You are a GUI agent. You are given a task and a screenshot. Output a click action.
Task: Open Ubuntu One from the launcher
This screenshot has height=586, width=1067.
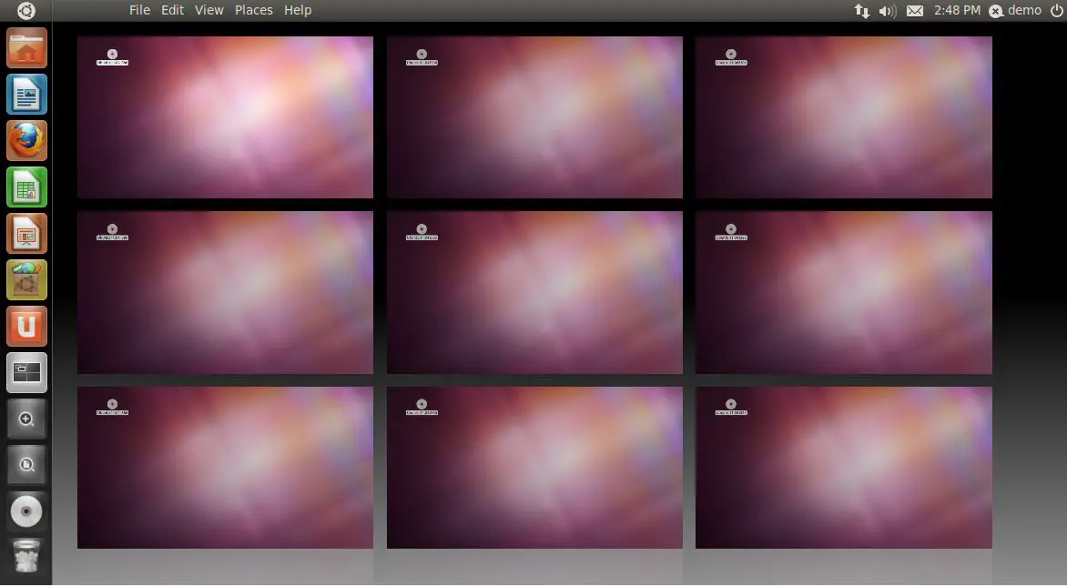click(x=26, y=327)
